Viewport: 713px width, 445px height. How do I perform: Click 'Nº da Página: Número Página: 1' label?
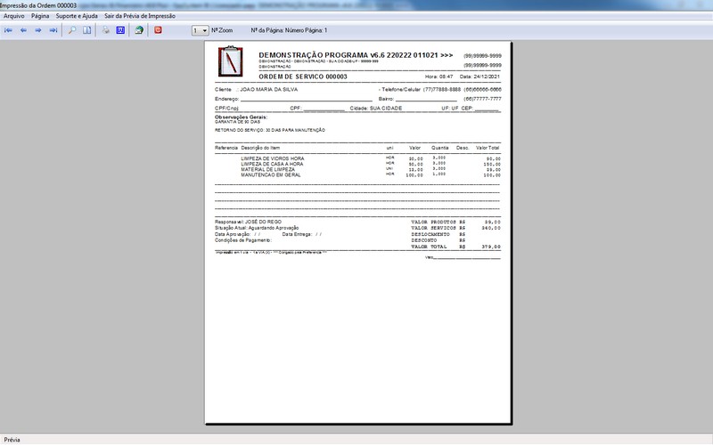(x=289, y=30)
